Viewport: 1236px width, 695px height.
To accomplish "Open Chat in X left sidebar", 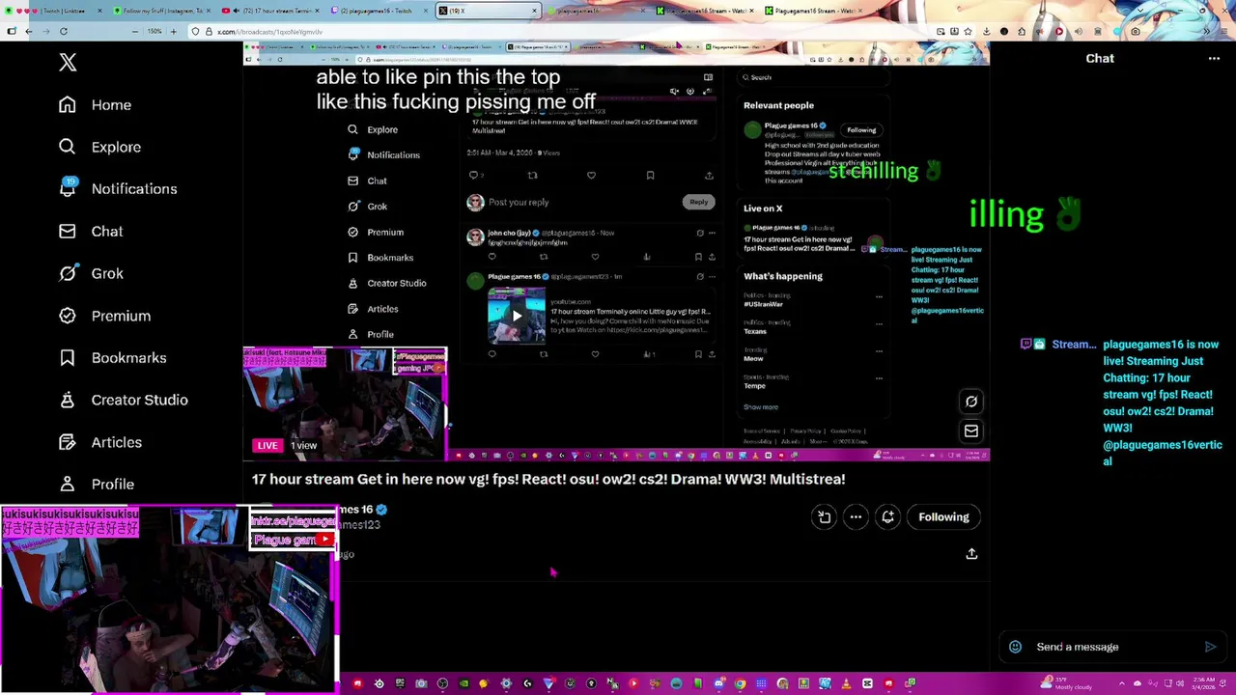I will 91,232.
